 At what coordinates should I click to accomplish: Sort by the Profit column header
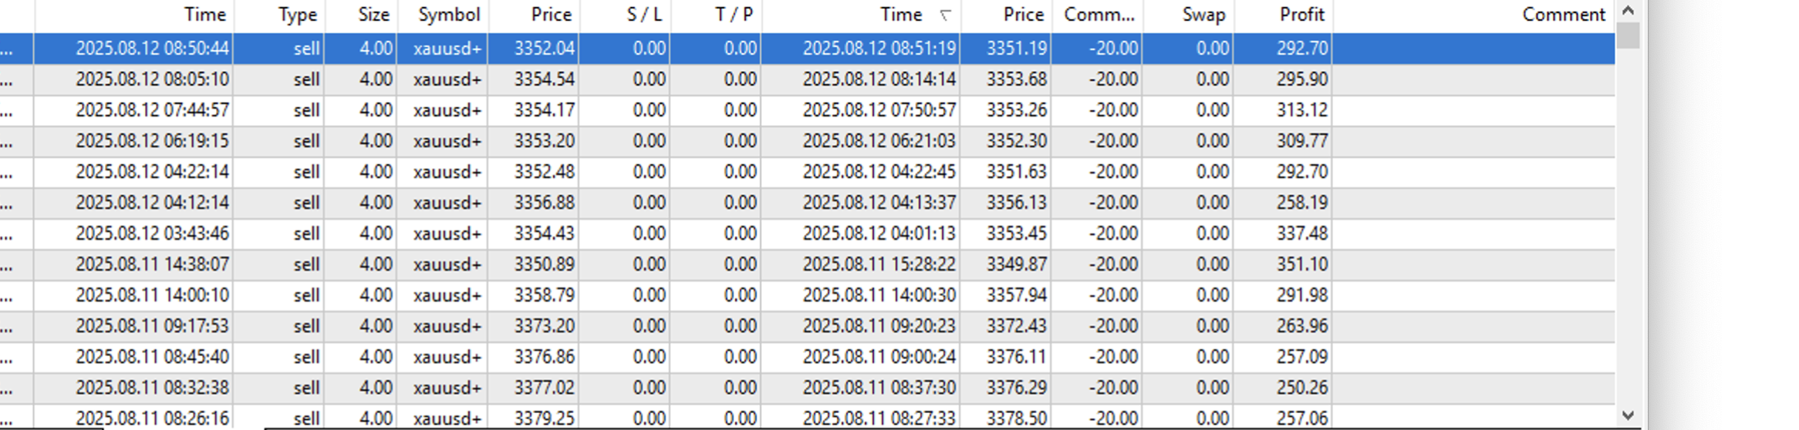(1301, 15)
